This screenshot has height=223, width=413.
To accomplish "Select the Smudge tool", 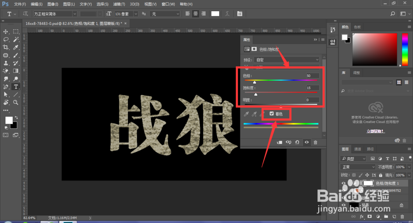I will [x=5, y=79].
